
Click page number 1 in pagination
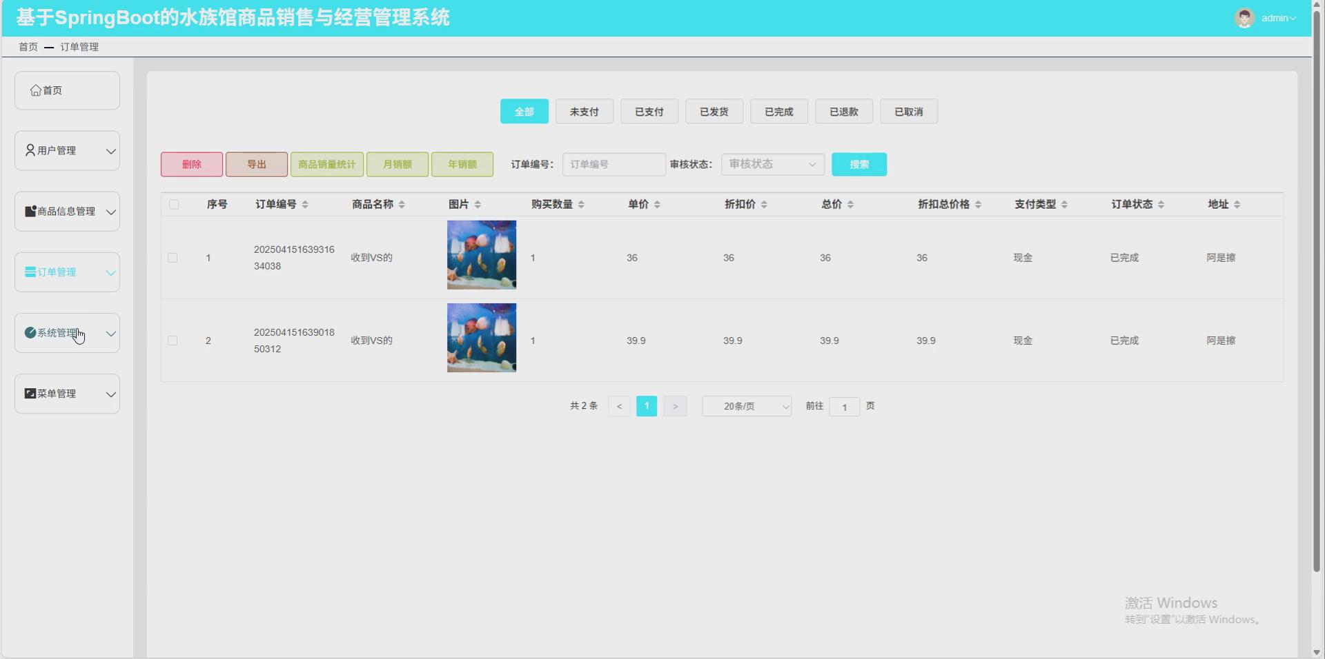point(647,406)
